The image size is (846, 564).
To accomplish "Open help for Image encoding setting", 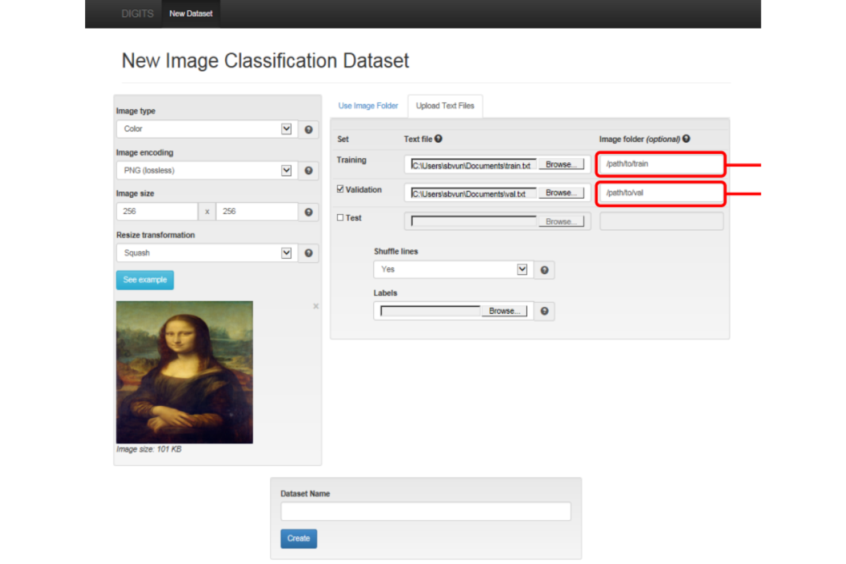I will (308, 170).
